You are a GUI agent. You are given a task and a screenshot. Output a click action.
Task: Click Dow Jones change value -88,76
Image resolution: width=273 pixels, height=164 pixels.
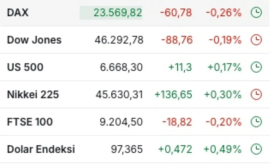pyautogui.click(x=177, y=40)
